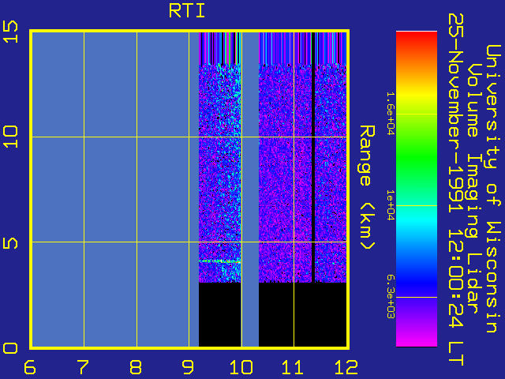Click 'University of Wisconsin' heading text

493,189
